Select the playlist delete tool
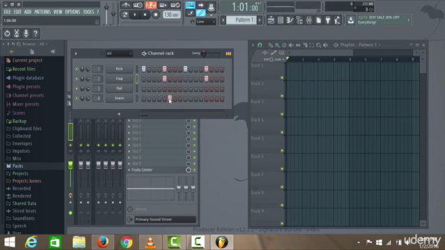Viewport: 445px width, 250px height. coord(284,44)
